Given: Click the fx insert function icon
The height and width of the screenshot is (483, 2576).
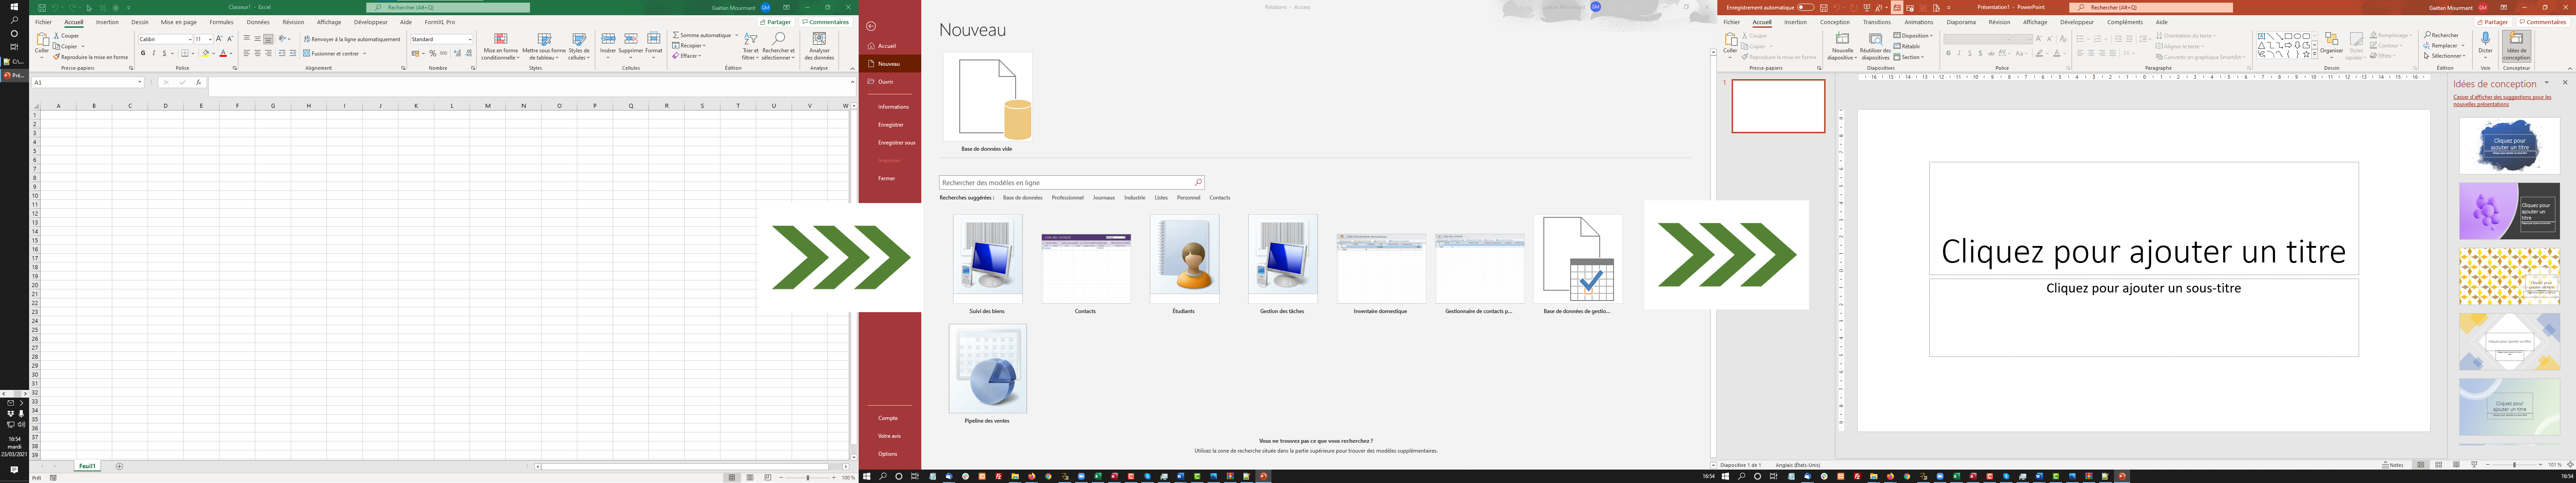Looking at the screenshot, I should click(199, 82).
